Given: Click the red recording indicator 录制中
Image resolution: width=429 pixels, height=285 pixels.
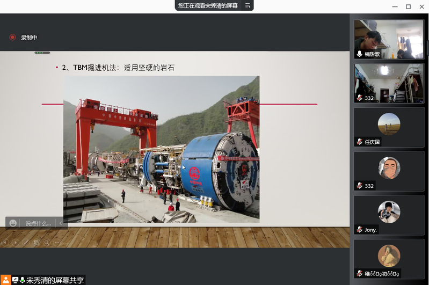Looking at the screenshot, I should pos(13,38).
